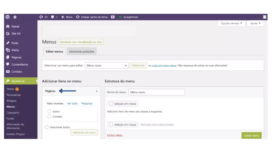
Task: Open the 23 pending updates icon
Action: click(41, 17)
